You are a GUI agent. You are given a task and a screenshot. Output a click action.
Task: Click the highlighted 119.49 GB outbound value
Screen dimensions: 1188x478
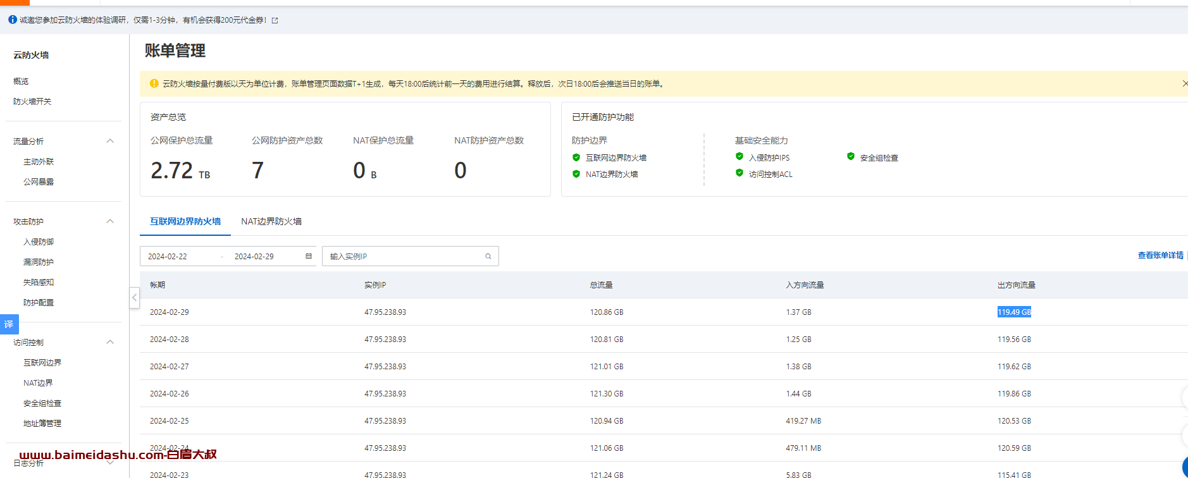point(1015,312)
